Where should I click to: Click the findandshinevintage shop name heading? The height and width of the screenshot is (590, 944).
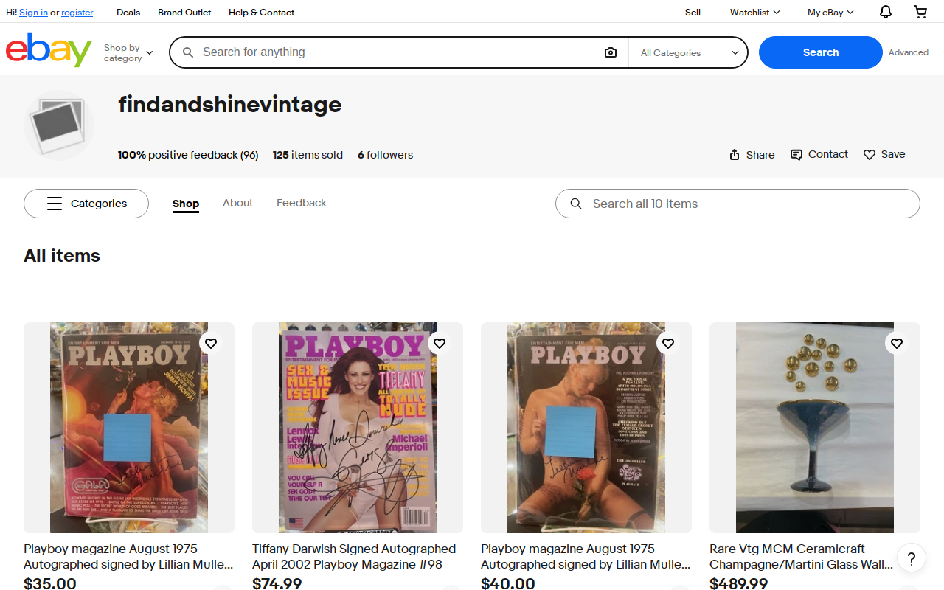point(229,105)
